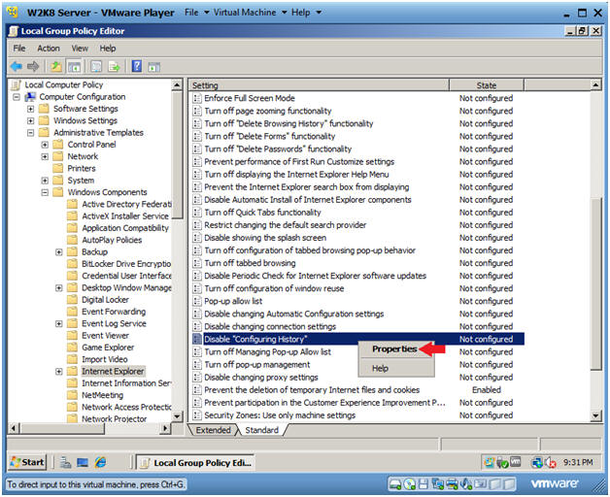This screenshot has height=497, width=610.
Task: Collapse Computer Configuration node
Action: [17, 97]
